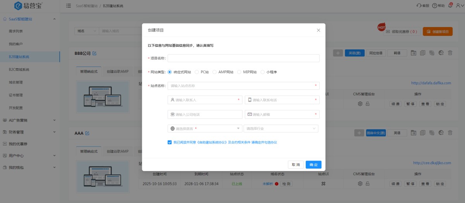
Task: Open the 域名 search type dropdown
Action: click(86, 31)
